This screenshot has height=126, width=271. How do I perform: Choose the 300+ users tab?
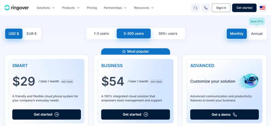tap(168, 33)
